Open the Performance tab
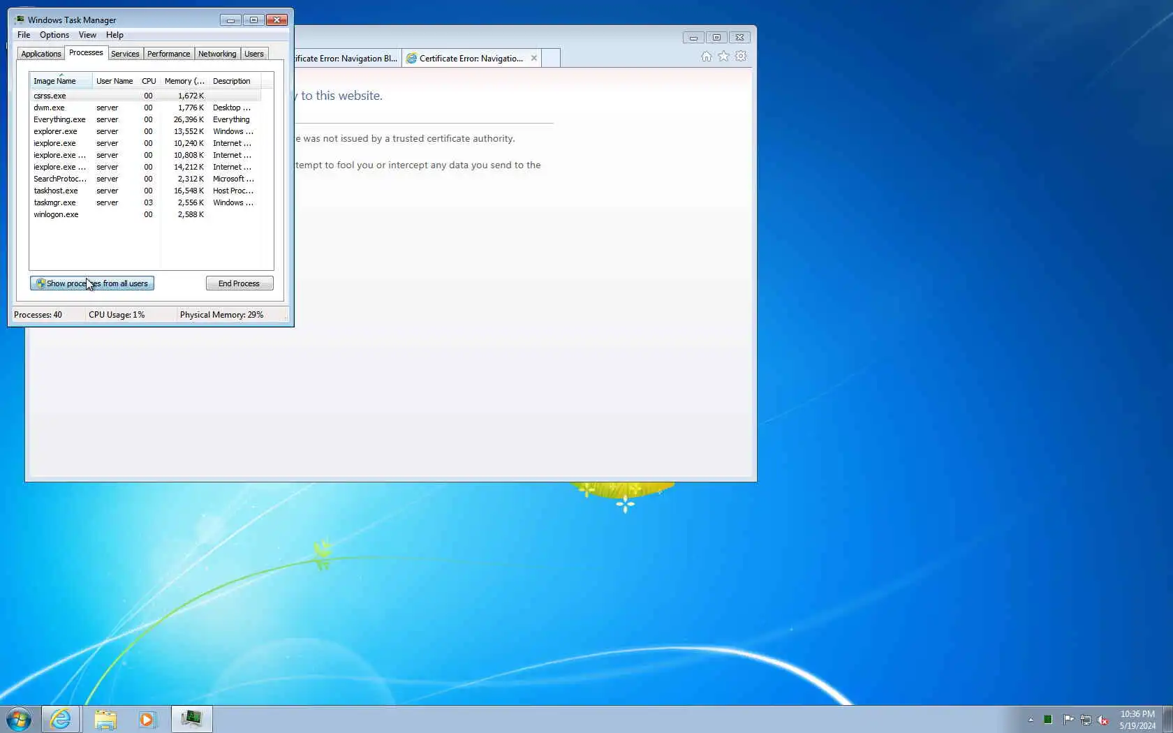1173x733 pixels. click(x=168, y=54)
